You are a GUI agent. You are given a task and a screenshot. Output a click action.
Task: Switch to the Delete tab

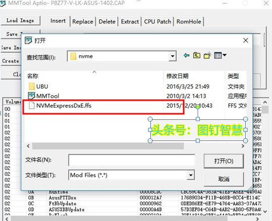click(107, 22)
